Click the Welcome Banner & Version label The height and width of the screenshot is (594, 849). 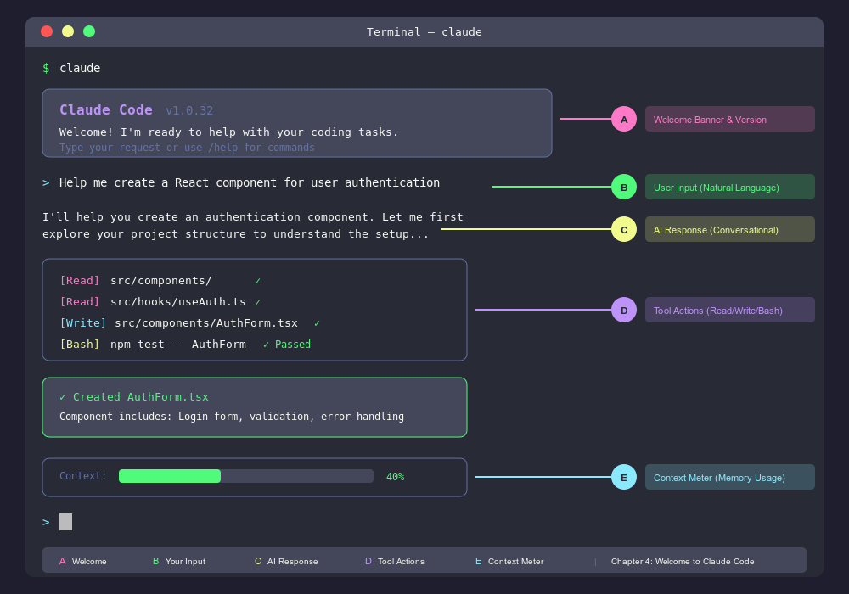(730, 119)
